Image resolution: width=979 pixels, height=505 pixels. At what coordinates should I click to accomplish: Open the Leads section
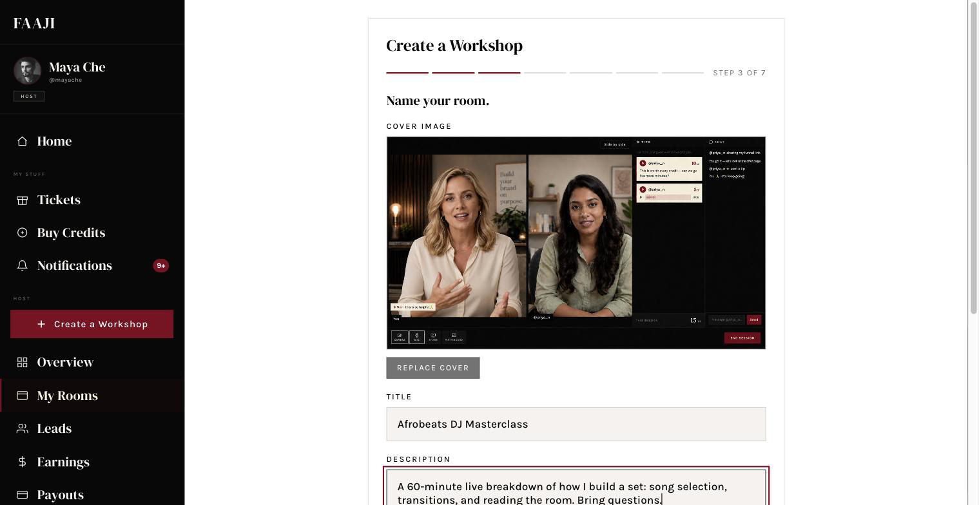pyautogui.click(x=92, y=428)
